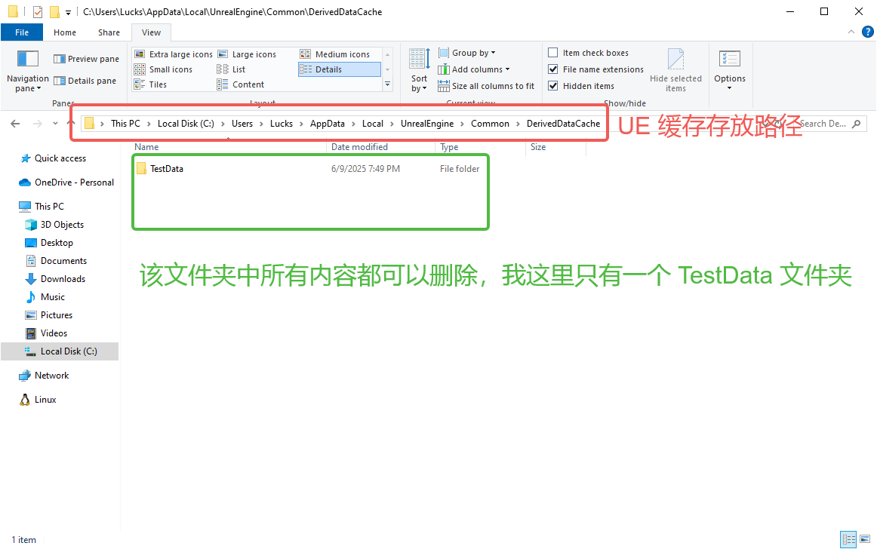The image size is (877, 549).
Task: Switch layout to Extra large icons
Action: [174, 54]
